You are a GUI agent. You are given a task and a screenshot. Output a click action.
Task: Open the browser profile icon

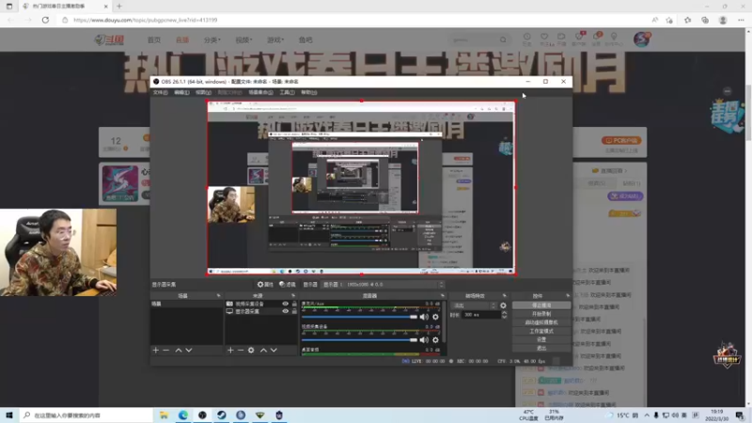pyautogui.click(x=723, y=20)
